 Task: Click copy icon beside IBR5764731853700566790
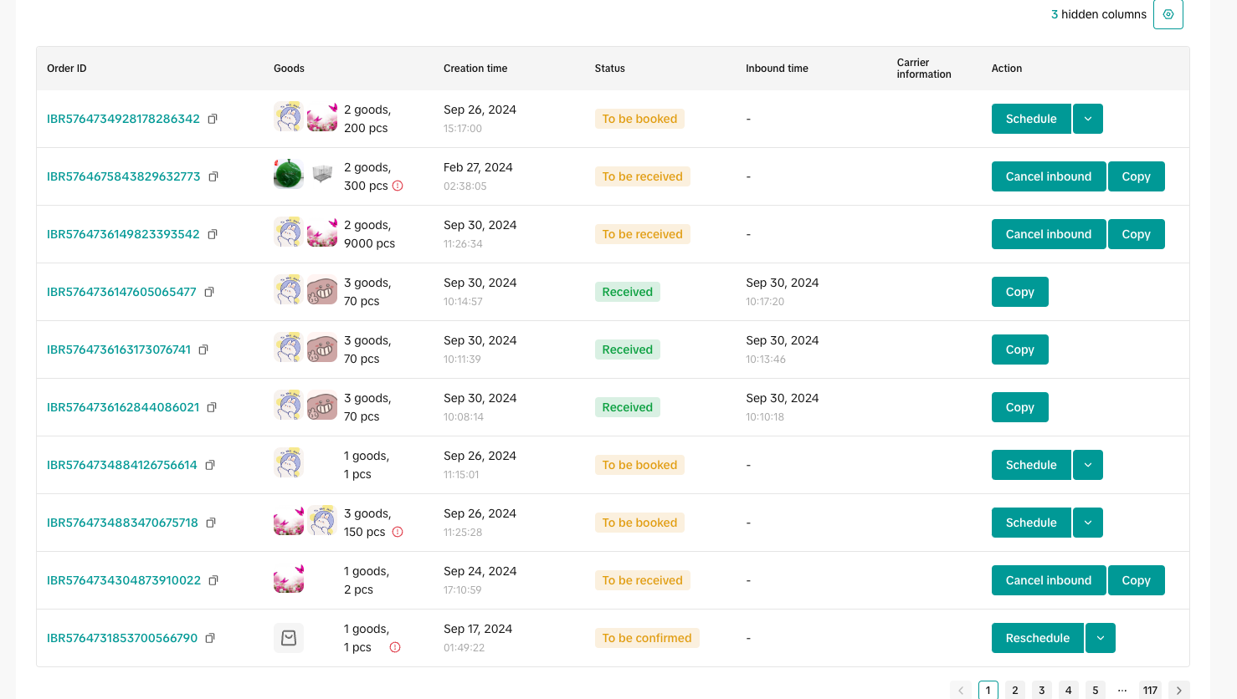click(210, 638)
